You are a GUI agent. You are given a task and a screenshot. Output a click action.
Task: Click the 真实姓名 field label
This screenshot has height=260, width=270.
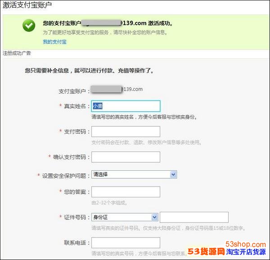[75, 106]
